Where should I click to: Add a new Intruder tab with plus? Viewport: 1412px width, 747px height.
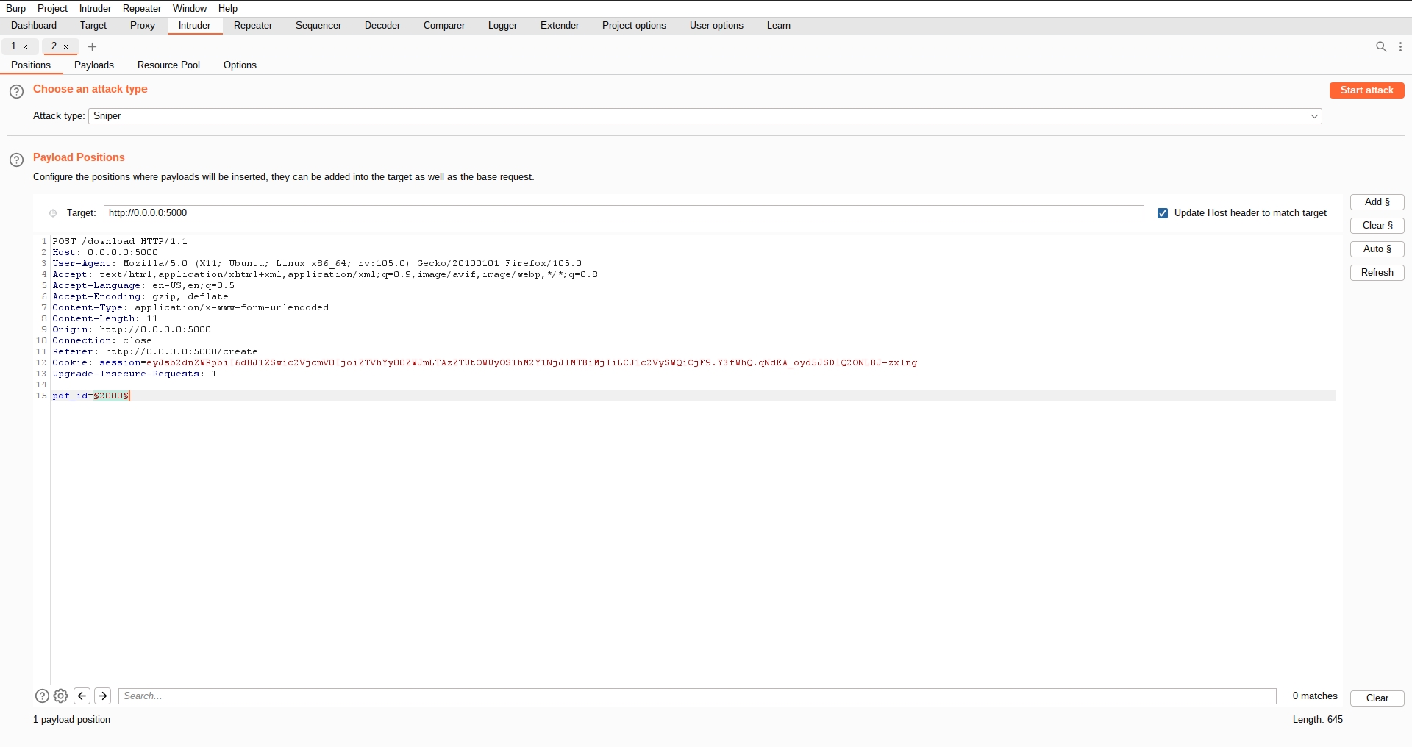click(x=92, y=46)
